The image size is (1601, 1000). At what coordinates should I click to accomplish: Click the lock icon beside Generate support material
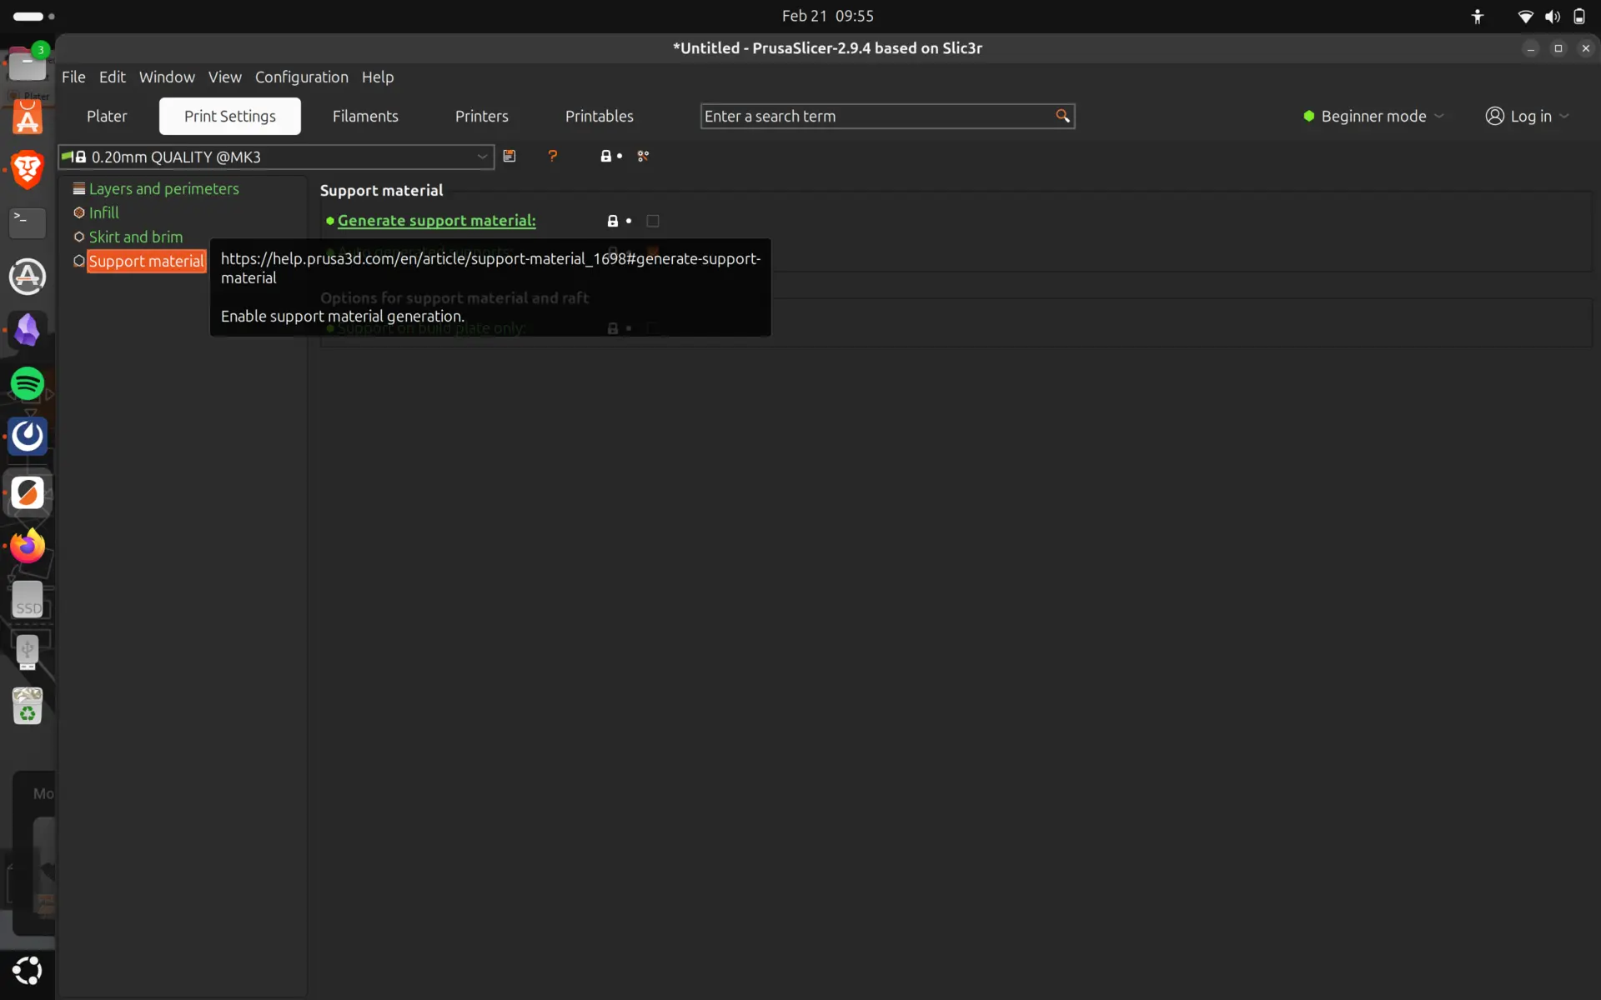coord(613,221)
